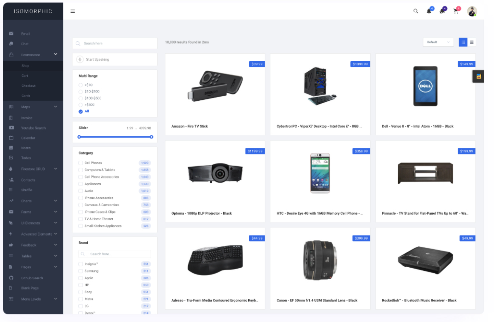Click the Todos check icon in sidebar
This screenshot has height=322, width=494.
11,158
